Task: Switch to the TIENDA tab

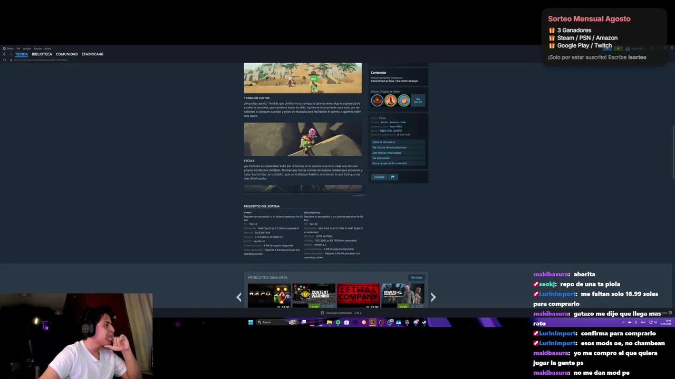Action: [x=21, y=54]
